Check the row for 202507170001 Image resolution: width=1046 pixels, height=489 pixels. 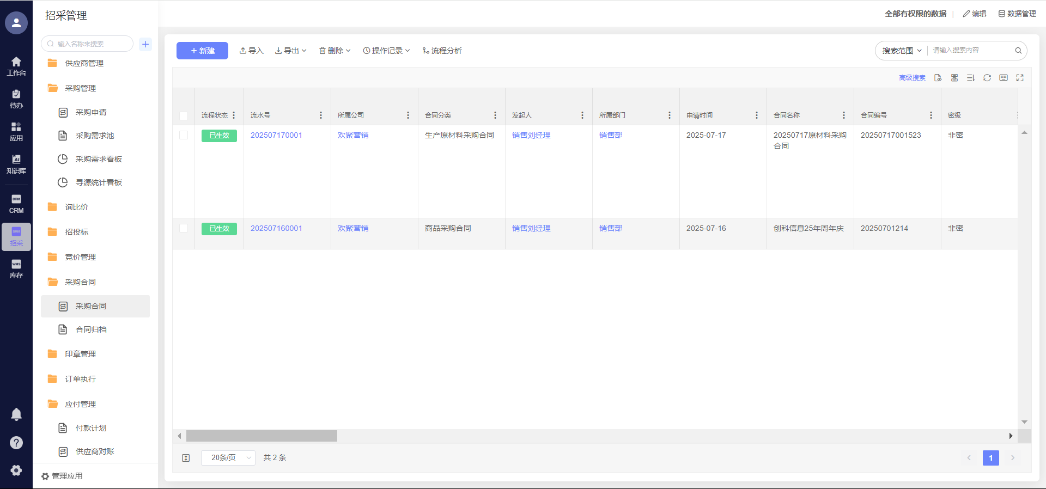(184, 135)
